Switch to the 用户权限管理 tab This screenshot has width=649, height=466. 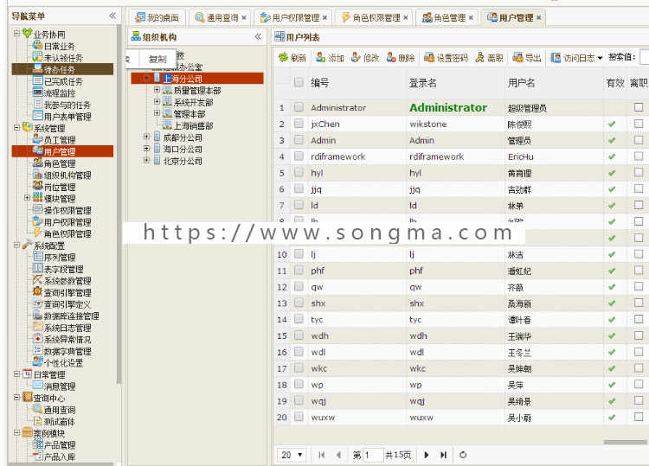point(293,18)
